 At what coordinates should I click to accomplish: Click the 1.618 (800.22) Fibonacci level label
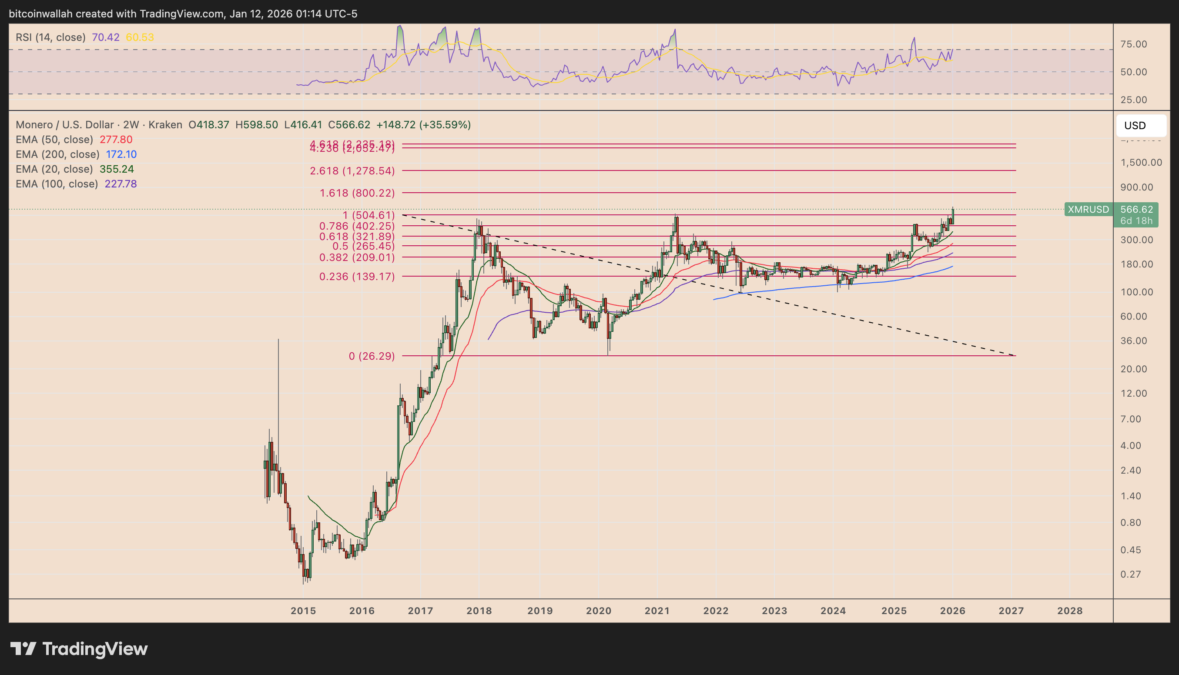click(x=357, y=193)
